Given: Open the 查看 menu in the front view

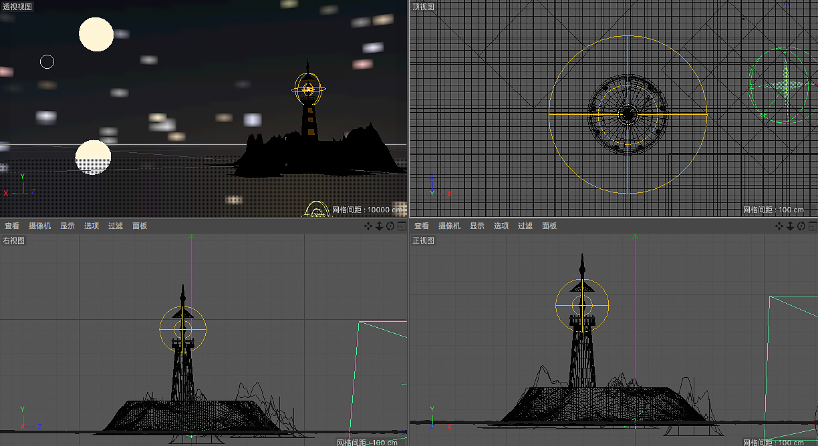Looking at the screenshot, I should coord(422,226).
